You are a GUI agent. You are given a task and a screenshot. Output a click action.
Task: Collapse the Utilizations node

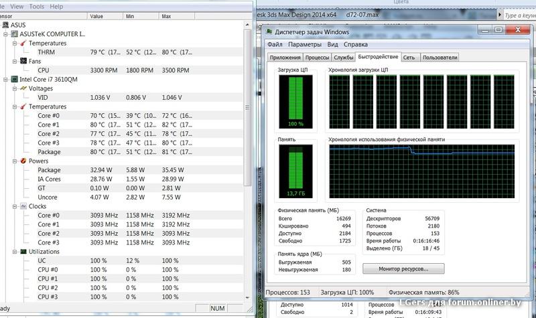coord(15,252)
